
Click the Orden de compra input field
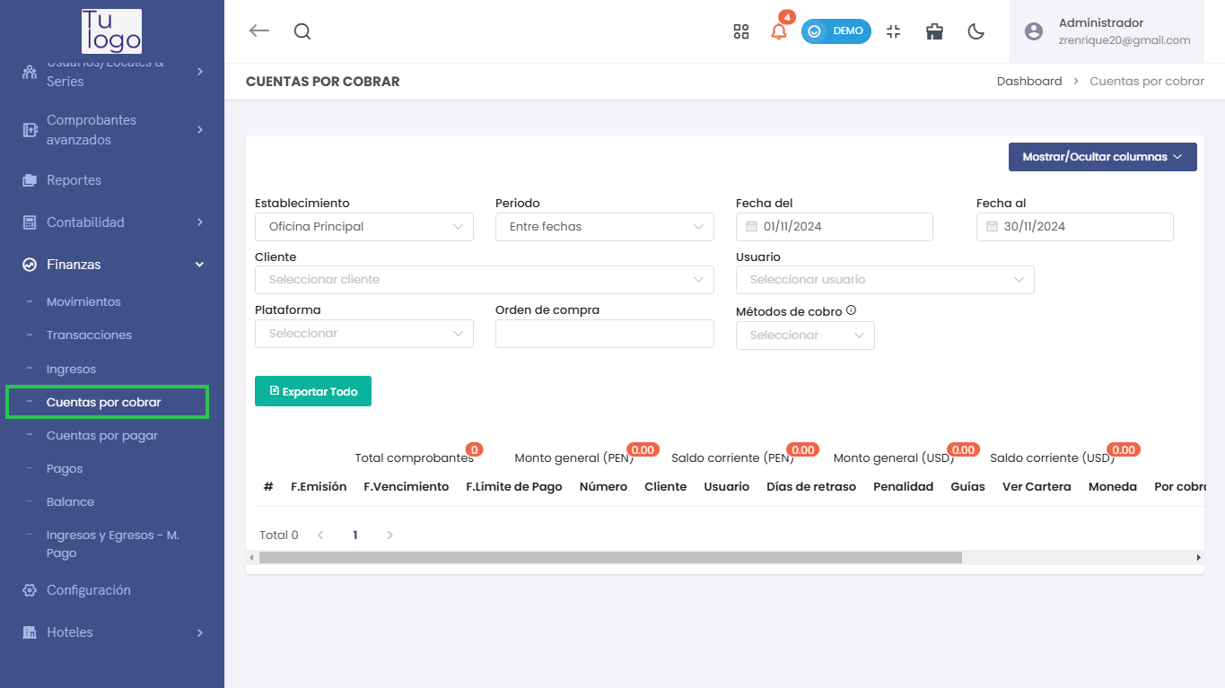(x=604, y=334)
